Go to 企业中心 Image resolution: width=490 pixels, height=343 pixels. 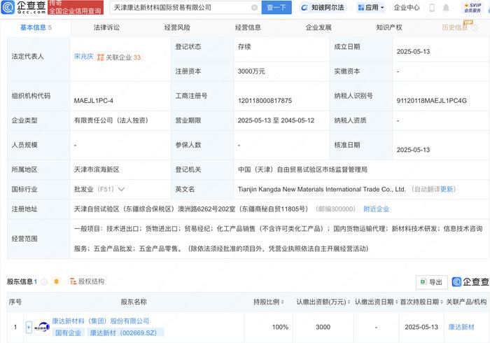point(407,8)
